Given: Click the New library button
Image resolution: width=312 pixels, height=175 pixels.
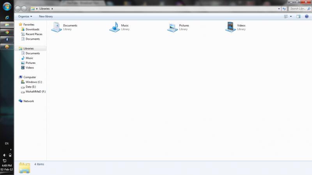Looking at the screenshot, I should click(46, 16).
